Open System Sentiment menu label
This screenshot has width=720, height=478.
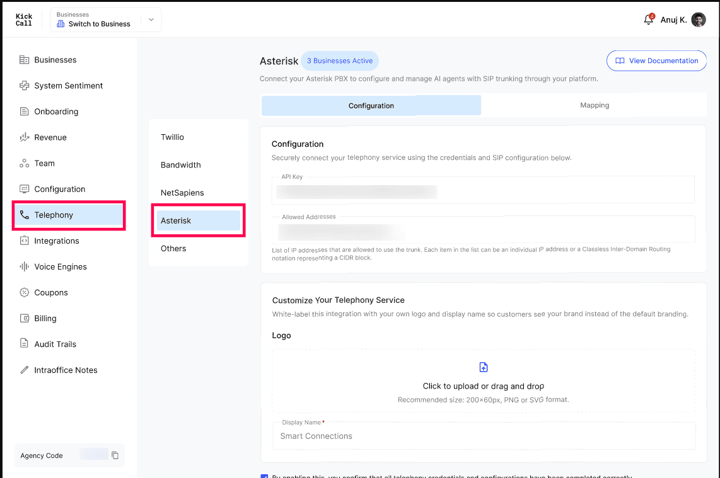click(x=69, y=86)
